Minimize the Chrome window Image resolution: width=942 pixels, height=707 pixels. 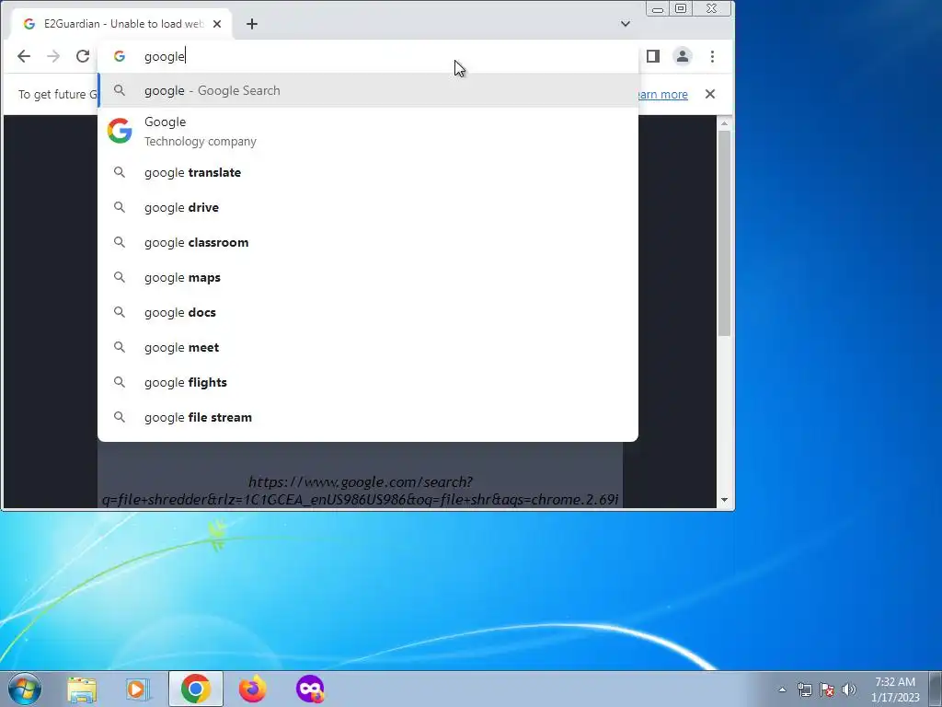(657, 9)
